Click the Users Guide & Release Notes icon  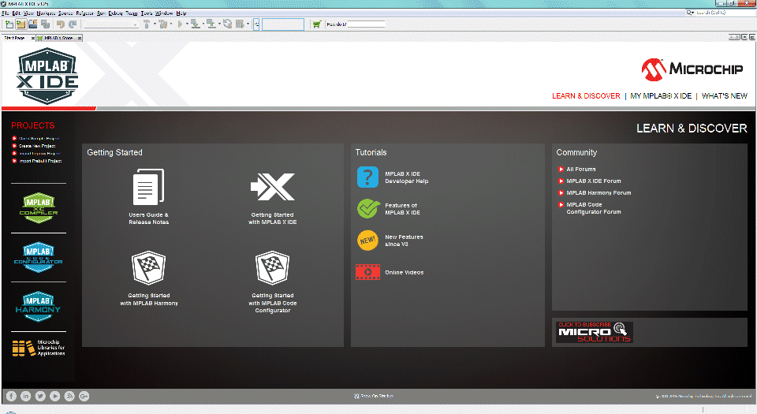pos(148,188)
